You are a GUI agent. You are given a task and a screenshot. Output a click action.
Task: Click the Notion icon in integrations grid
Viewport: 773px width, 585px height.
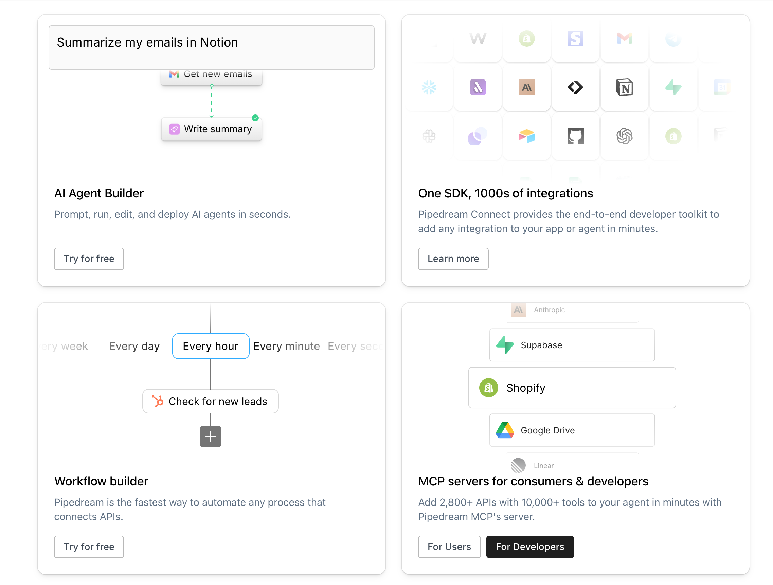click(x=624, y=87)
